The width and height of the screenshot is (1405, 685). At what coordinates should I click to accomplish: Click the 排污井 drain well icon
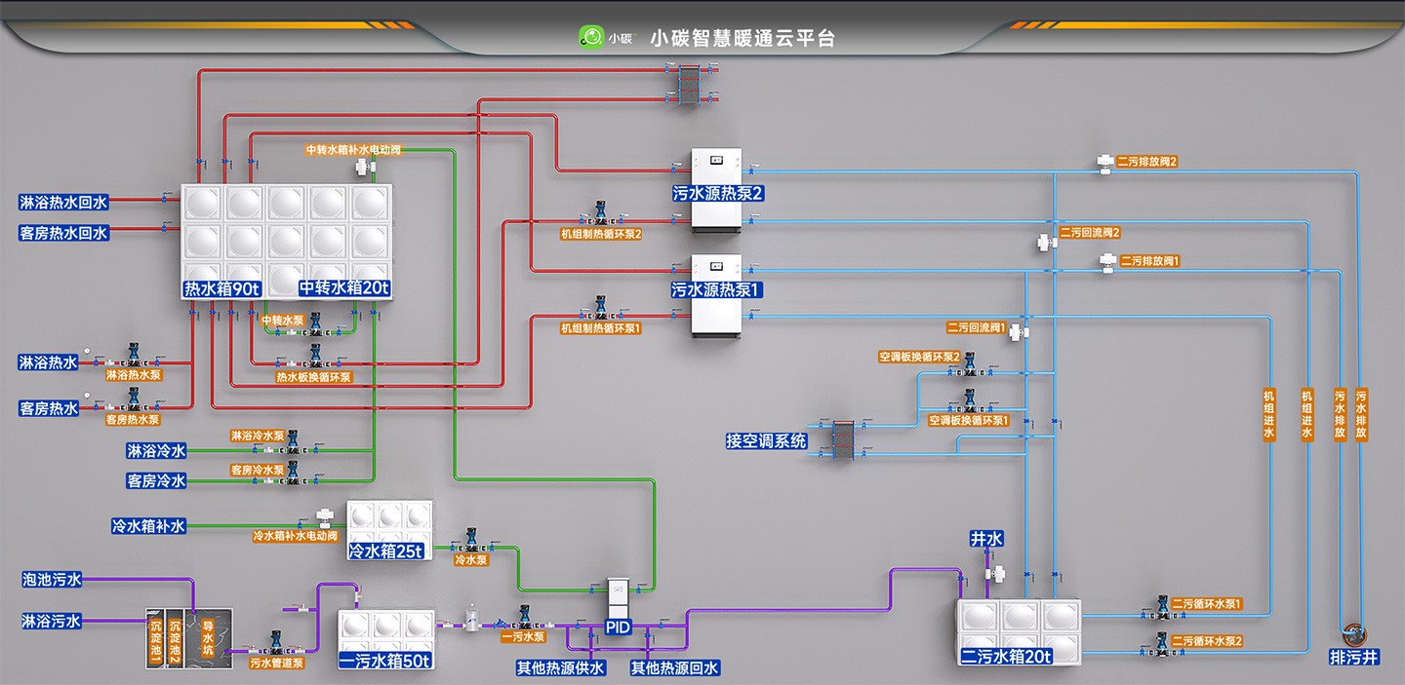(x=1354, y=634)
